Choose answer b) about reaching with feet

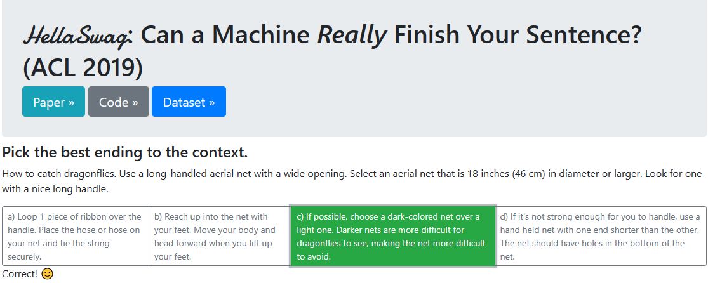[219, 236]
